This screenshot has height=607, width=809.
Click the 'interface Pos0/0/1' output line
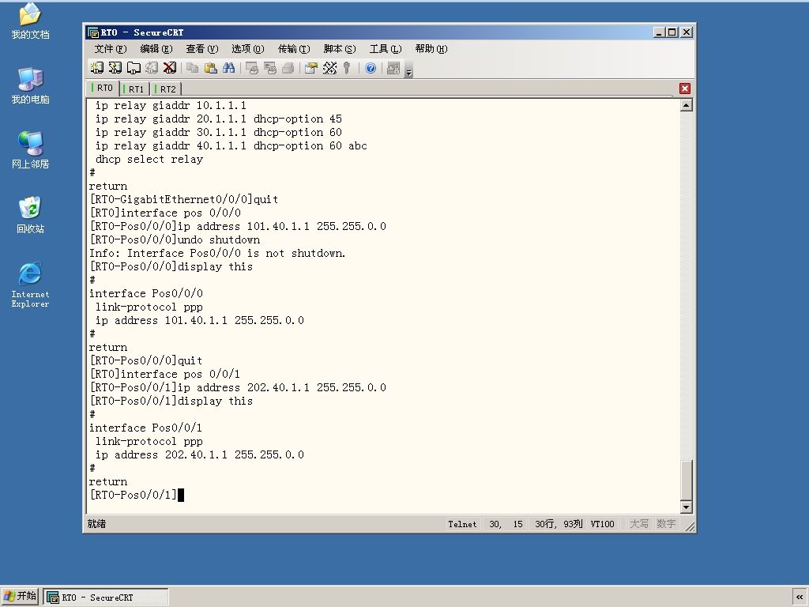145,428
